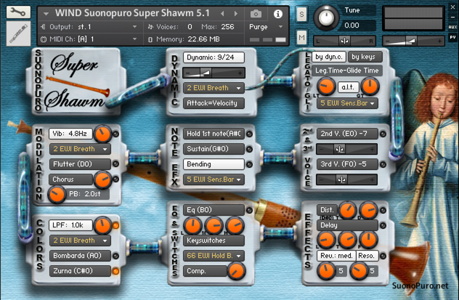The height and width of the screenshot is (300, 459).
Task: Click the Tune knob
Action: click(x=326, y=18)
